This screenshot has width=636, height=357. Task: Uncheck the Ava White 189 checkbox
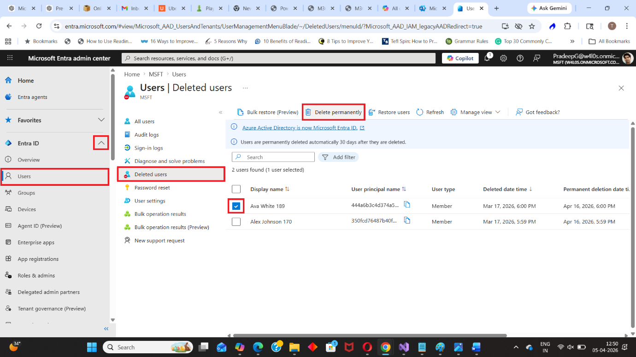point(236,206)
